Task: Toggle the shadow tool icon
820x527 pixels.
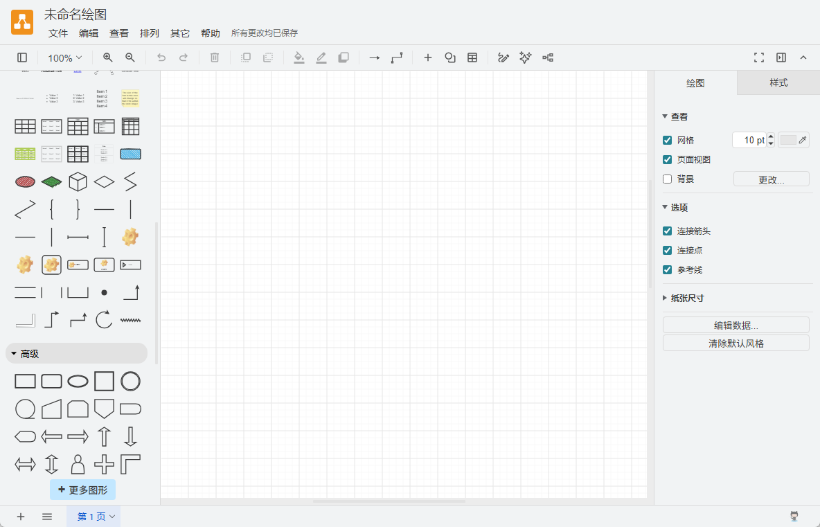Action: point(344,57)
